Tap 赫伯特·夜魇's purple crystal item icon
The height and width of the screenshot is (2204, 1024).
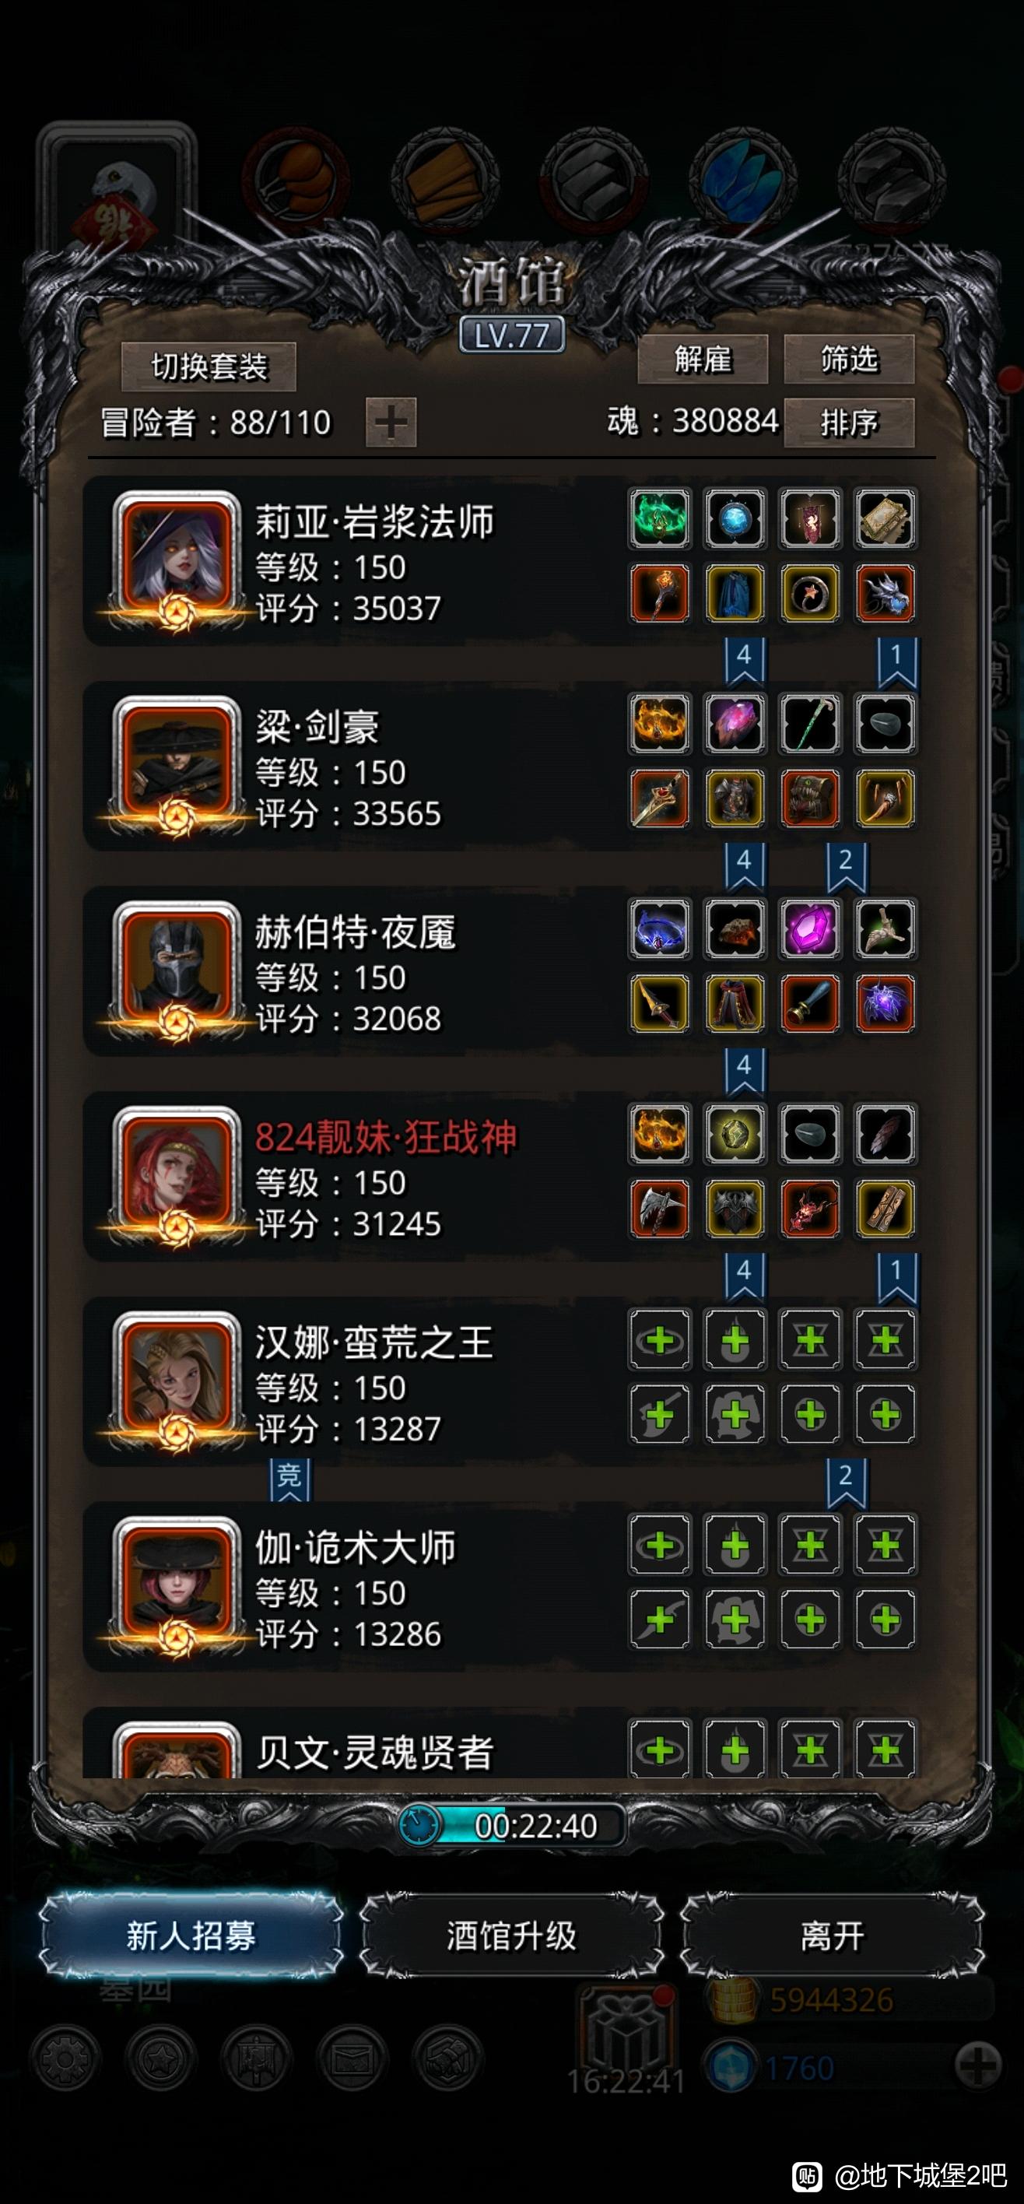(810, 929)
